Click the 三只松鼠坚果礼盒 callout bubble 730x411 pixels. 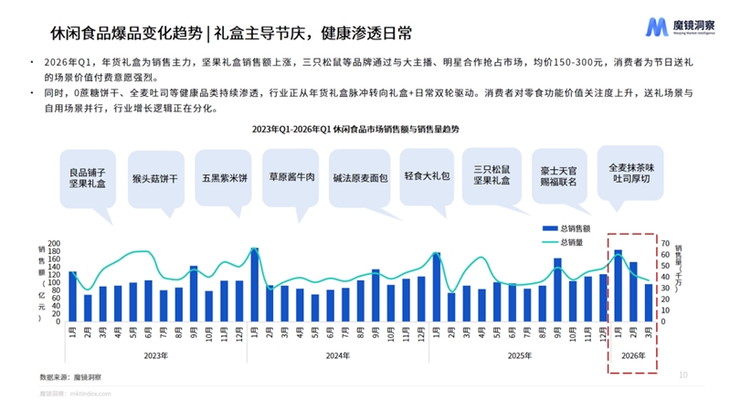(492, 176)
